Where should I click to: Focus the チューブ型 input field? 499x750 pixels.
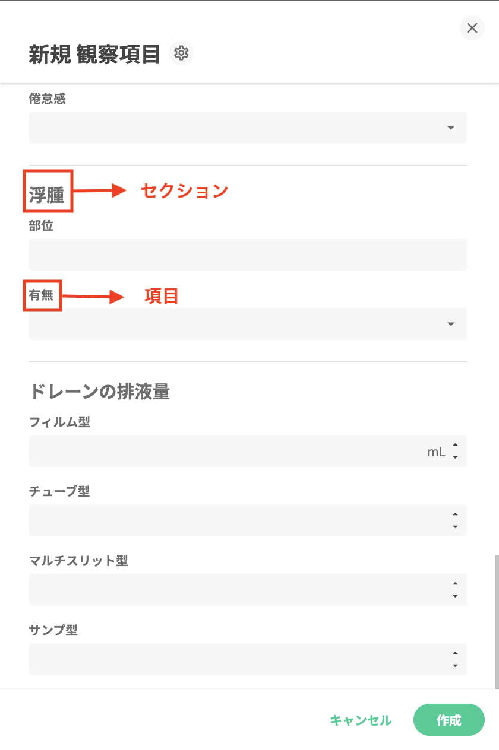pos(238,520)
